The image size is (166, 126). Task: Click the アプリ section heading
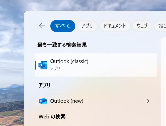coord(44,85)
